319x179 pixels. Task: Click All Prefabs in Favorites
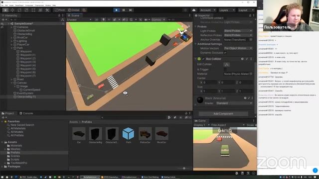pyautogui.click(x=17, y=135)
